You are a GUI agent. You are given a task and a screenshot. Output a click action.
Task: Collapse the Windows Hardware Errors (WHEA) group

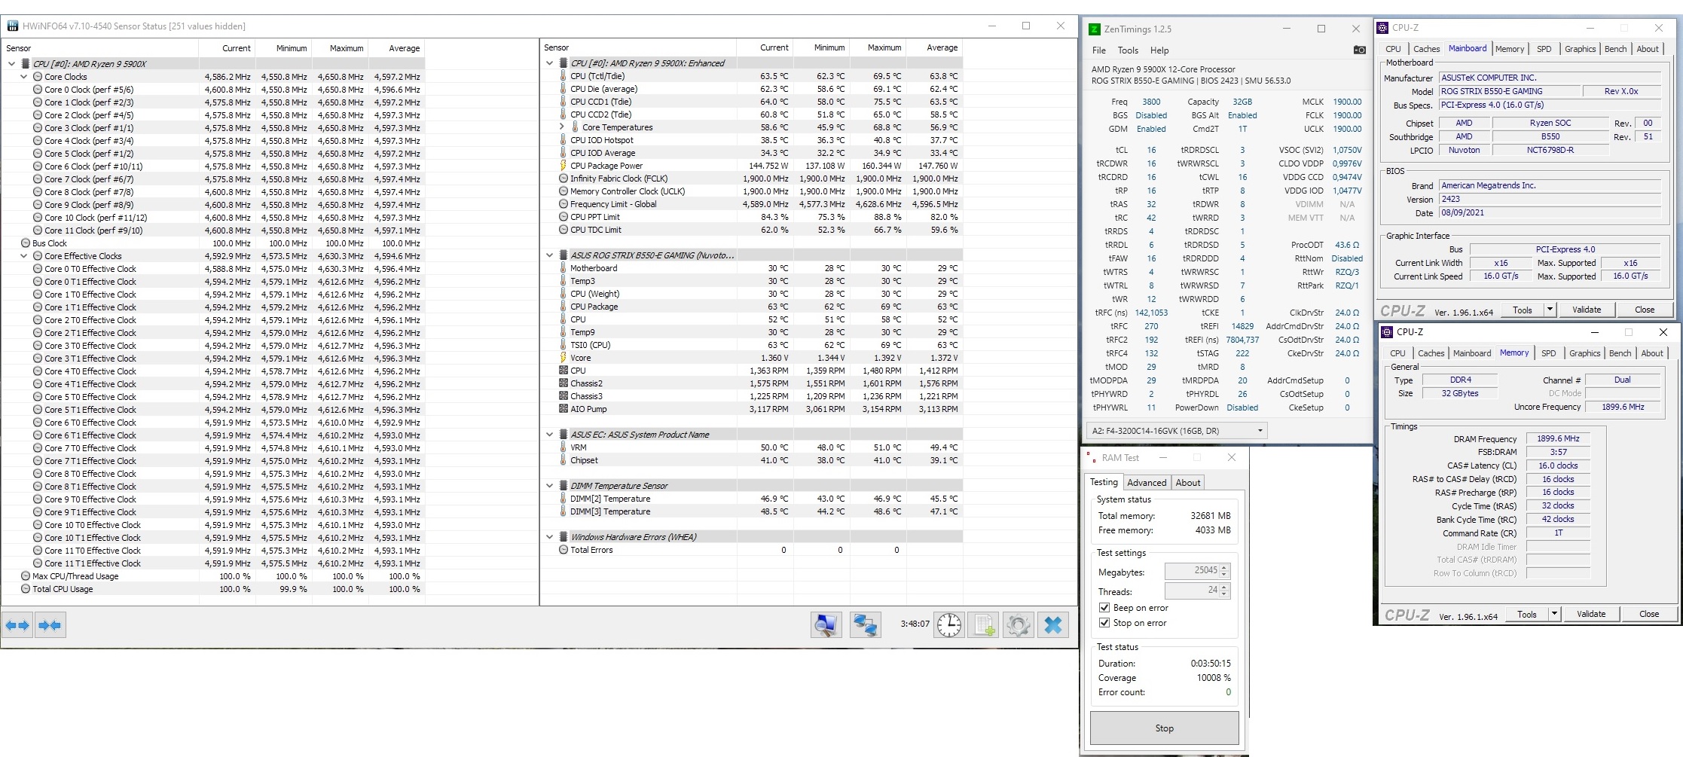click(x=549, y=537)
